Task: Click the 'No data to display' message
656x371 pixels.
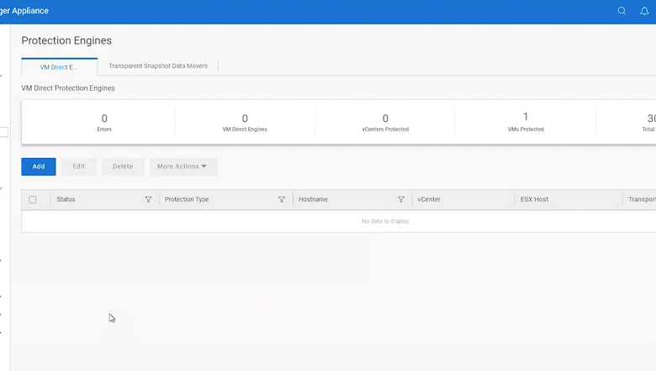Action: point(385,221)
